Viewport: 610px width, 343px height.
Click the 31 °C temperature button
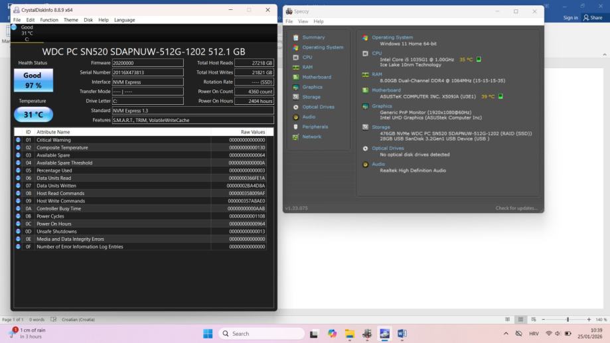coord(33,115)
